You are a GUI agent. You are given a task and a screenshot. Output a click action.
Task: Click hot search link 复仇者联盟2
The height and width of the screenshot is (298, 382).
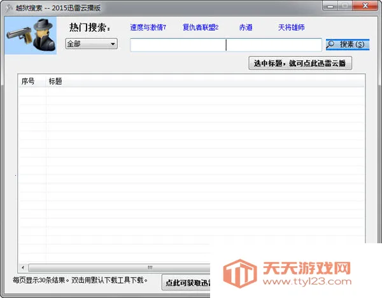pyautogui.click(x=201, y=27)
